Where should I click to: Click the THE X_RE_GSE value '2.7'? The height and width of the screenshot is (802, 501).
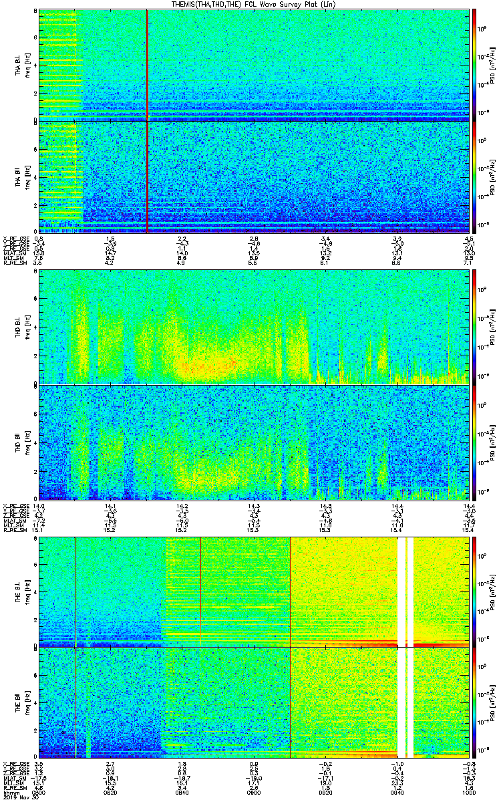point(110,765)
